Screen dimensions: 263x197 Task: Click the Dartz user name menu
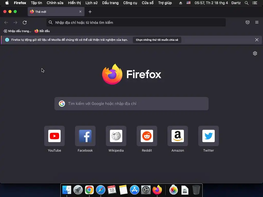236,3
